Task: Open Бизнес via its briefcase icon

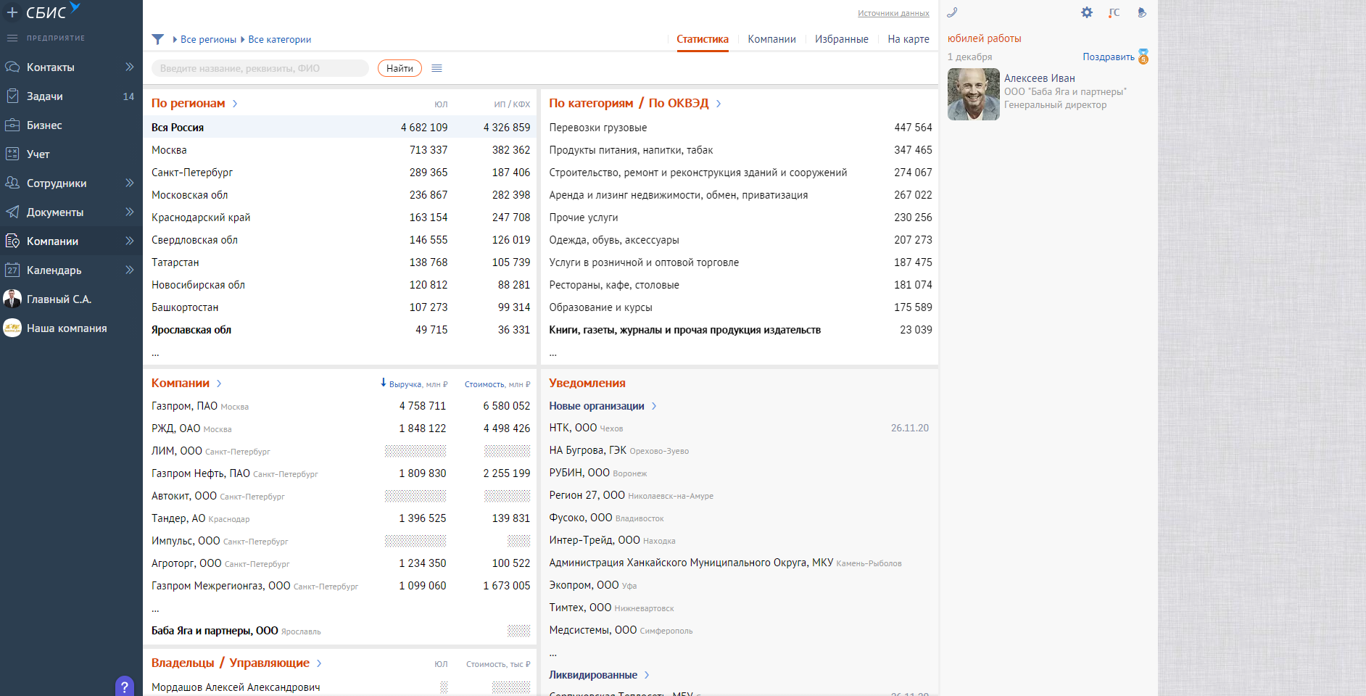Action: click(x=12, y=125)
